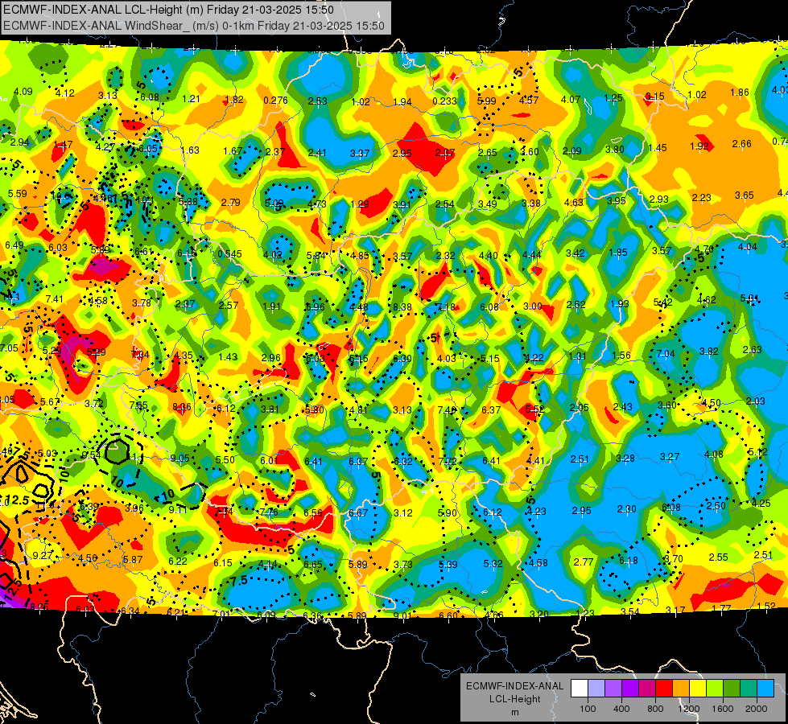Click wind shear value "6.67"
This screenshot has height=724, width=788.
click(x=358, y=512)
